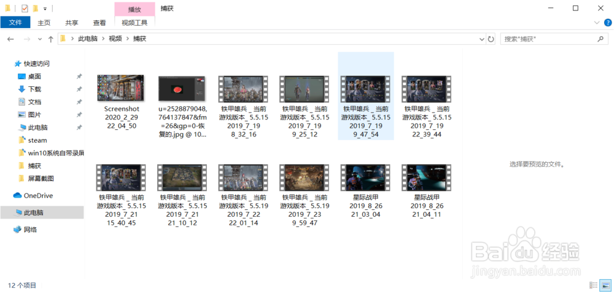
Task: Click the search magnifier icon
Action: click(600, 39)
